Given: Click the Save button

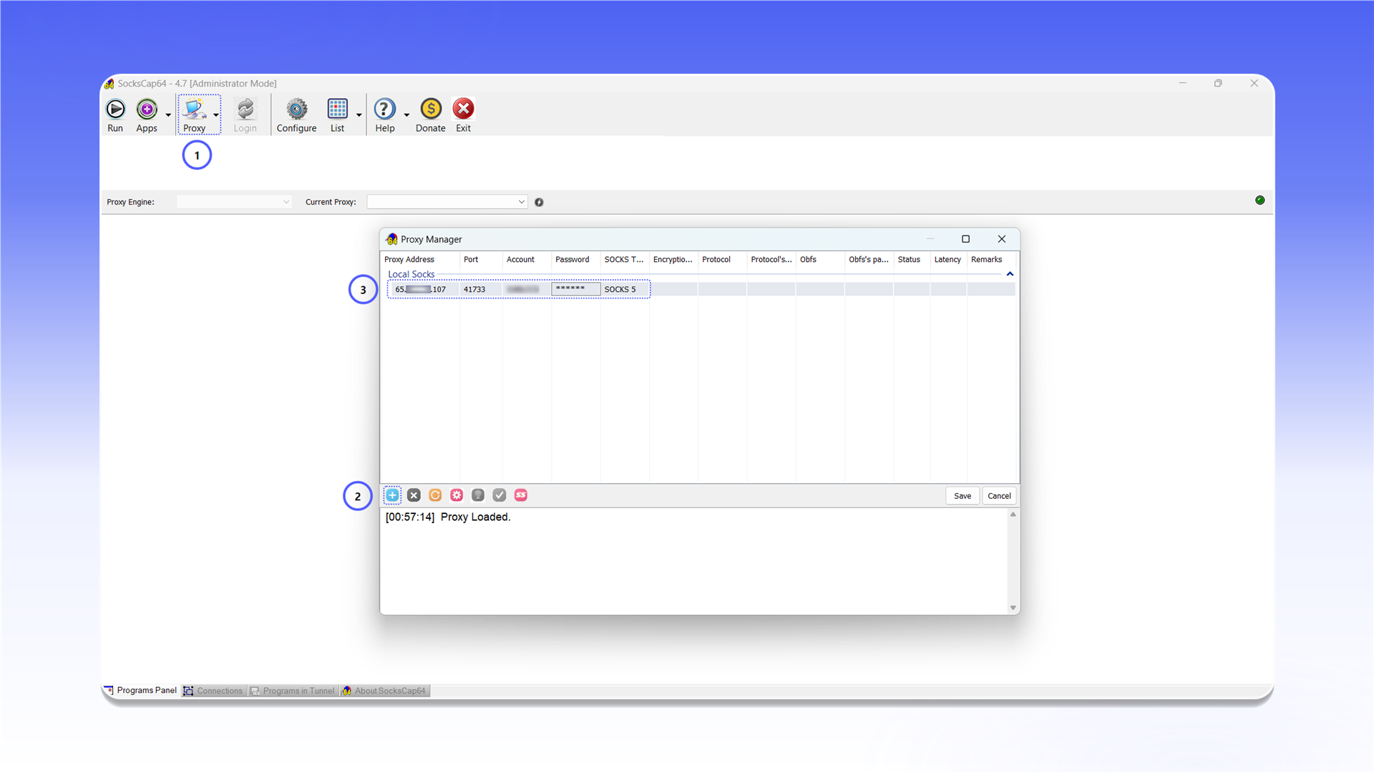Looking at the screenshot, I should [x=963, y=496].
